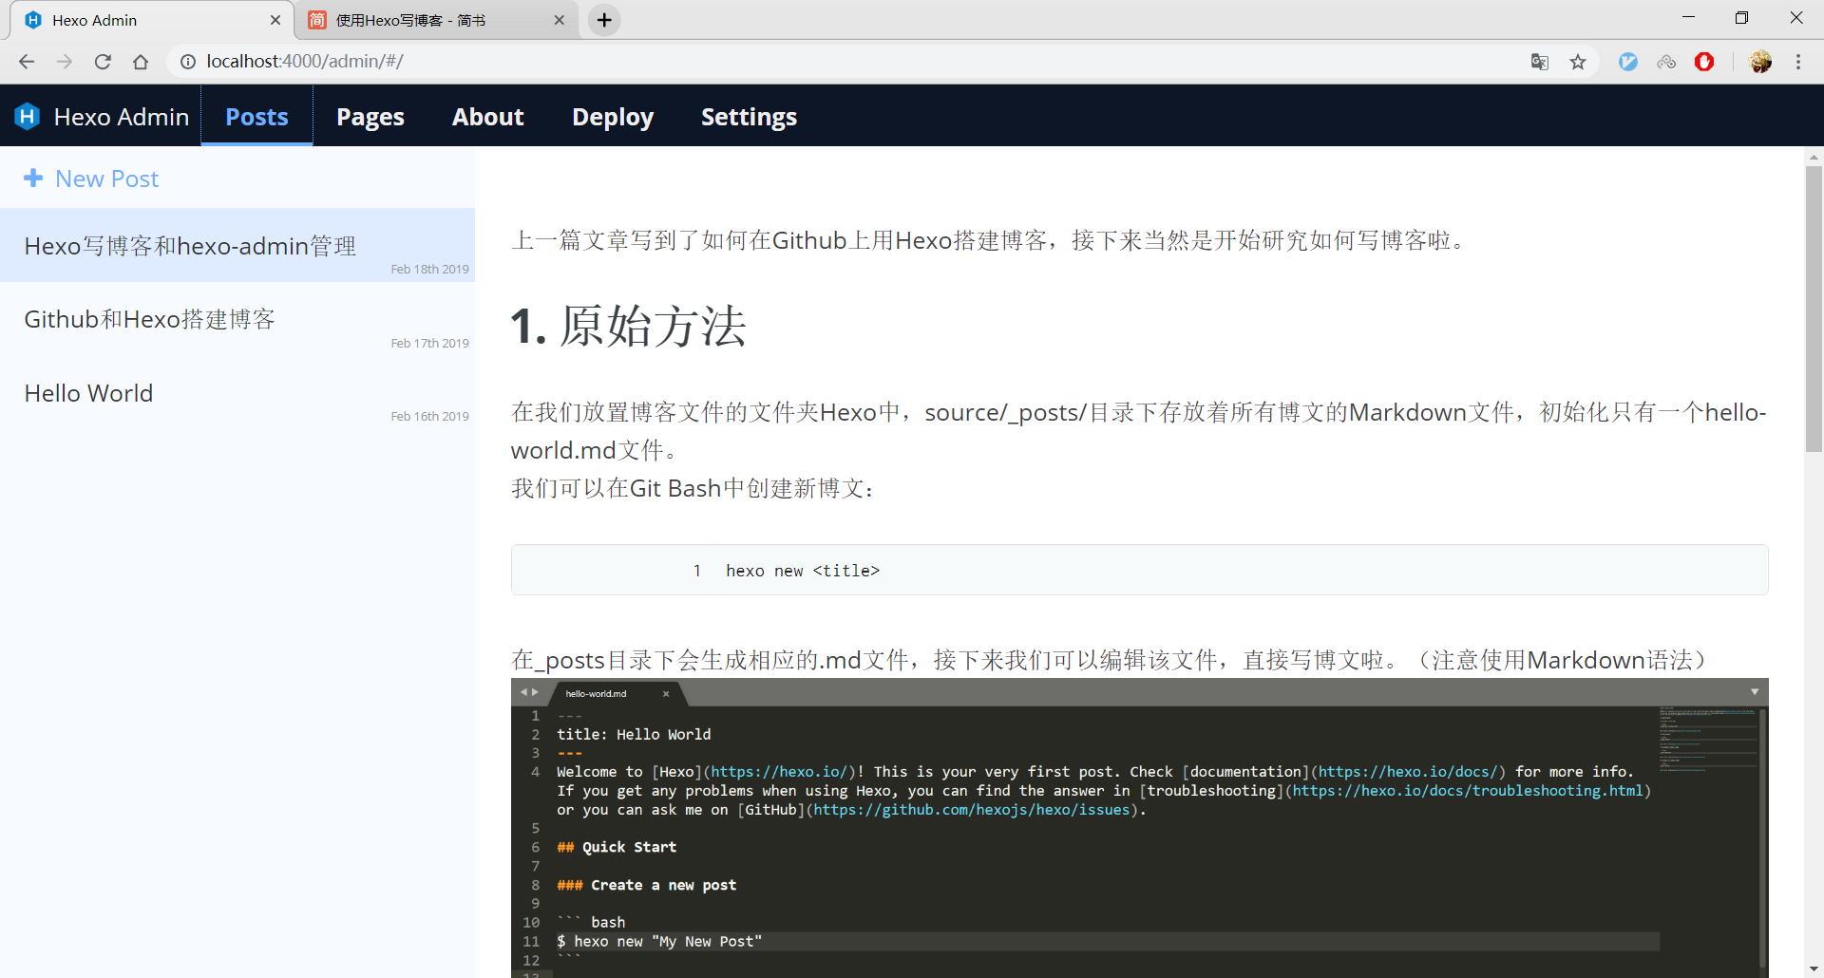Click the Feb 18th 2019 date label

(429, 269)
